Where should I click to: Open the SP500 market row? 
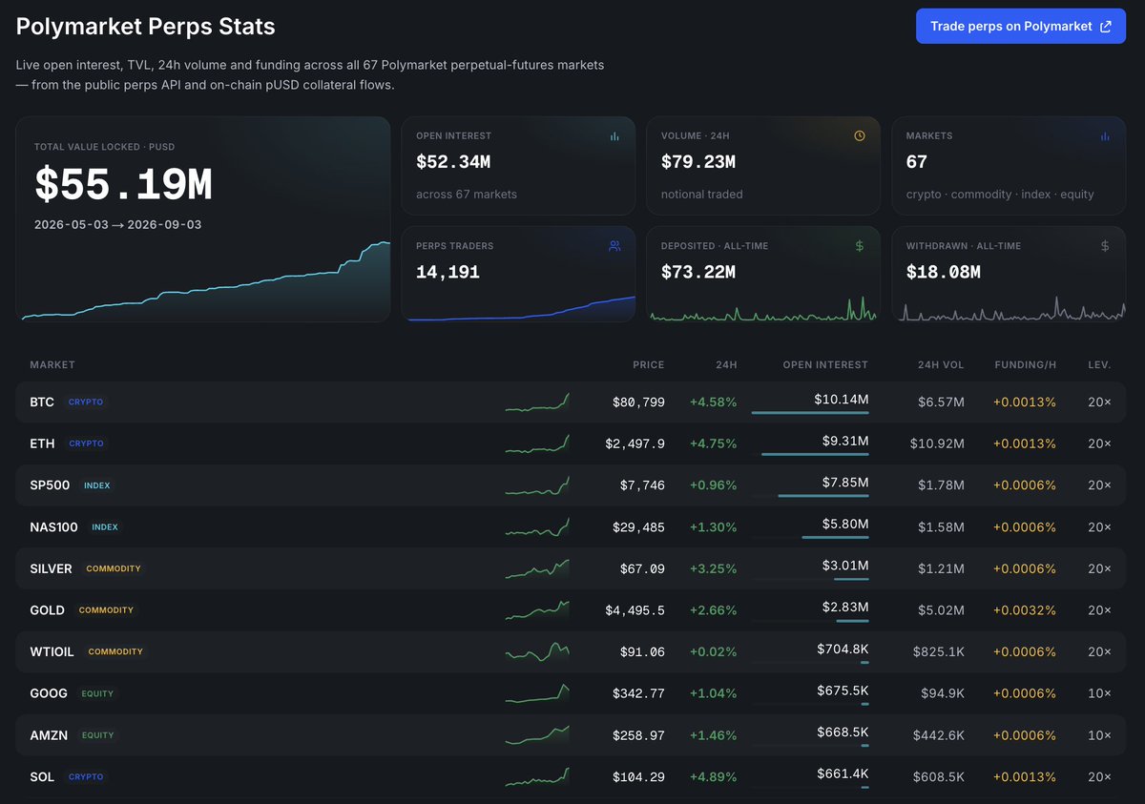tap(571, 485)
